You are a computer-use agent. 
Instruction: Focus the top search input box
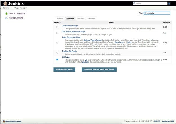click(x=150, y=3)
